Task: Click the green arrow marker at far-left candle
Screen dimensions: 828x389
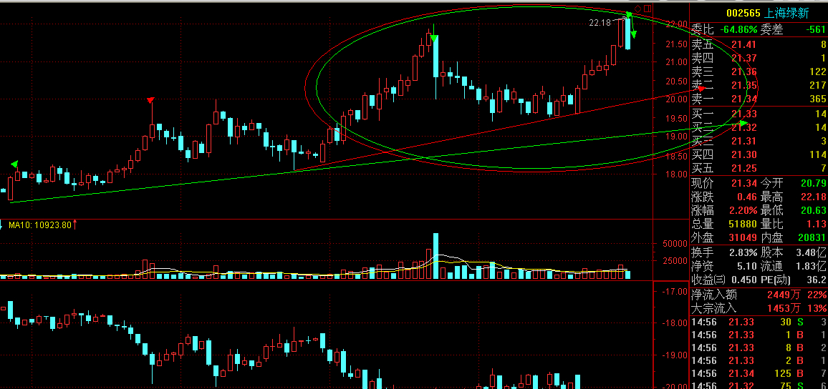Action: pyautogui.click(x=14, y=165)
